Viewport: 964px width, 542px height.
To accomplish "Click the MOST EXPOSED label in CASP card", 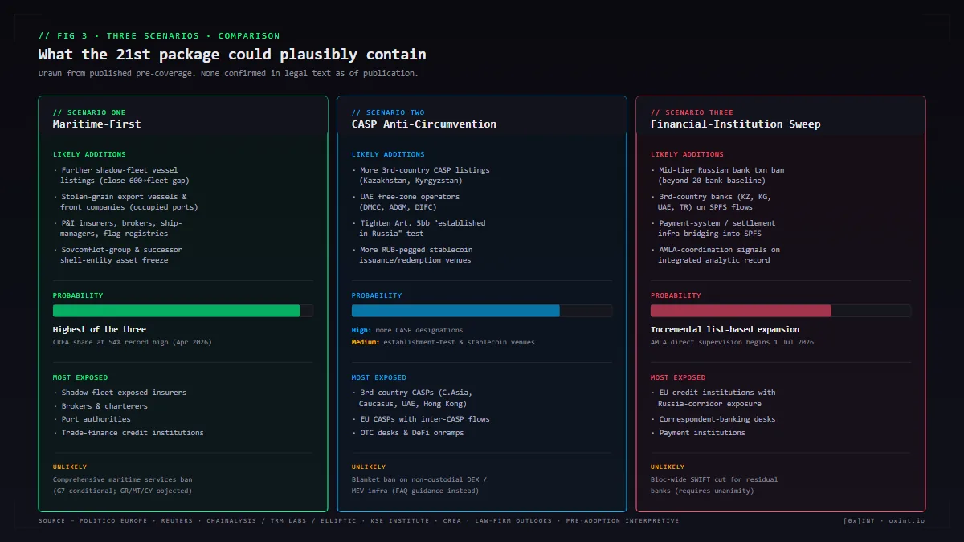I will (379, 377).
